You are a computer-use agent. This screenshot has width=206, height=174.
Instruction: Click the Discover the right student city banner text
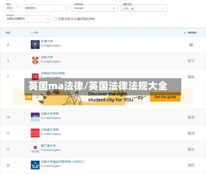(110, 97)
